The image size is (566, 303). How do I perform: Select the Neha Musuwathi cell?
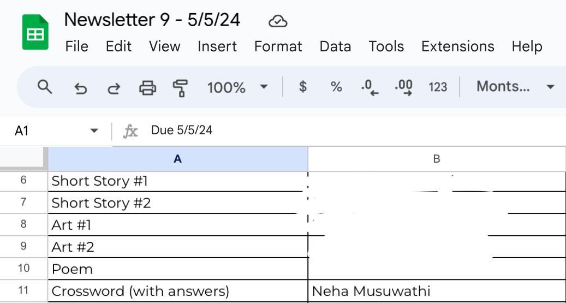pos(437,292)
